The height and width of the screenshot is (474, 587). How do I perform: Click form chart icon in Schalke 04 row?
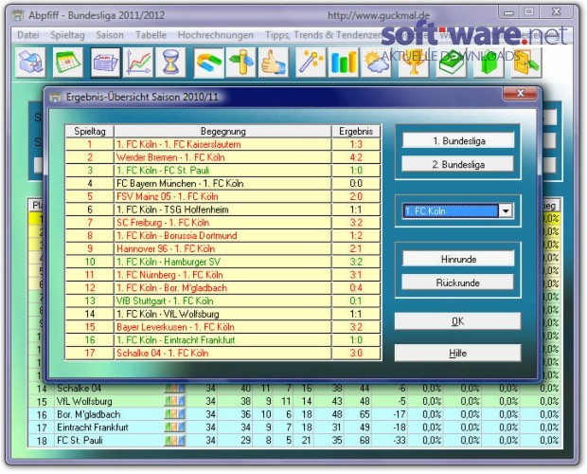(174, 388)
